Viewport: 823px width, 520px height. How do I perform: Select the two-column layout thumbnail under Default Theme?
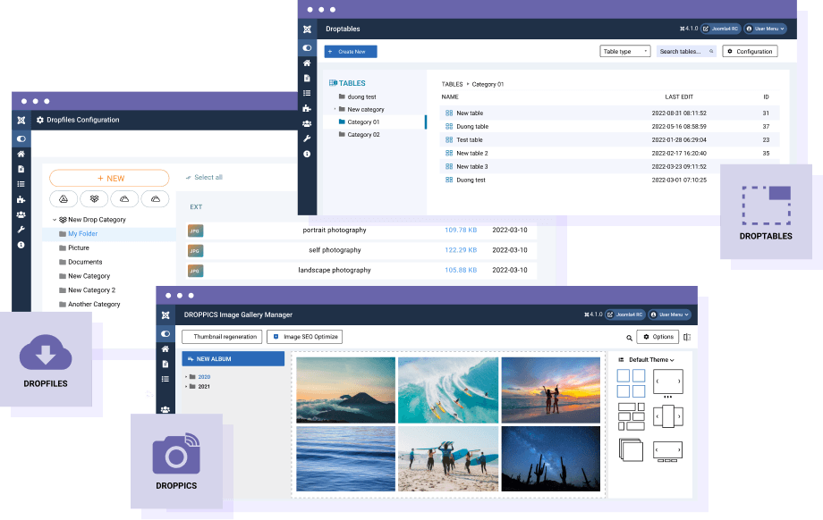[631, 382]
